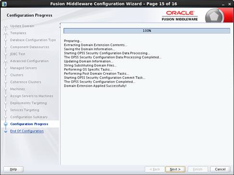This screenshot has height=175, width=234.
Task: Click the disabled Finish button
Action: [197, 169]
